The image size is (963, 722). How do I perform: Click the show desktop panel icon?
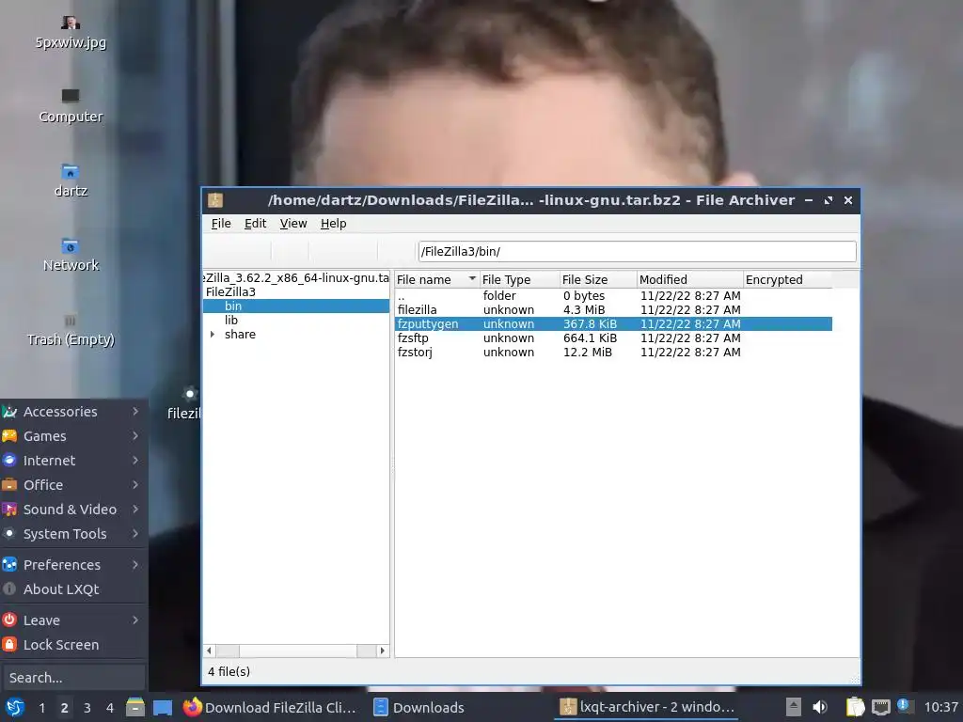163,707
